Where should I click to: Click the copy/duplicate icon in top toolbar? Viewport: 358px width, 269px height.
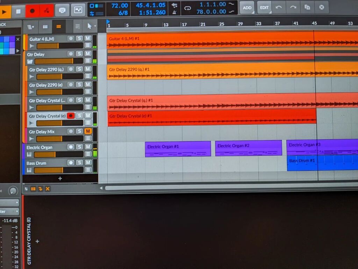click(307, 7)
